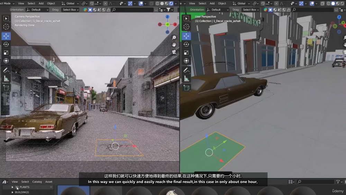The width and height of the screenshot is (346, 195).
Task: Activate the Rotate tool in right viewport
Action: [186, 44]
